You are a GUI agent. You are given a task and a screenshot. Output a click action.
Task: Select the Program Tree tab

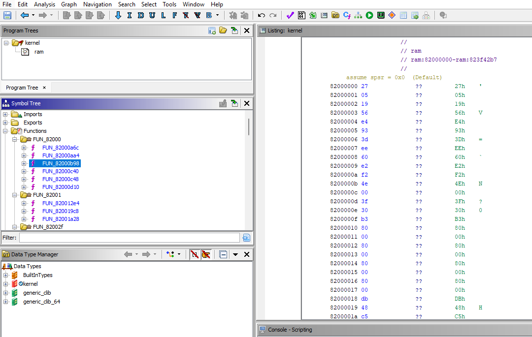click(22, 88)
